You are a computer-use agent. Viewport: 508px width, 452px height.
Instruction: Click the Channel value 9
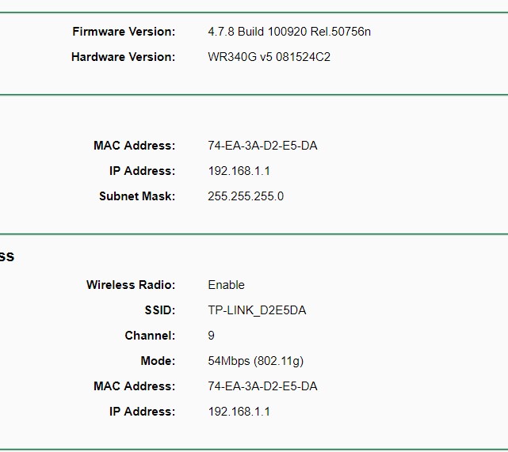tap(212, 336)
